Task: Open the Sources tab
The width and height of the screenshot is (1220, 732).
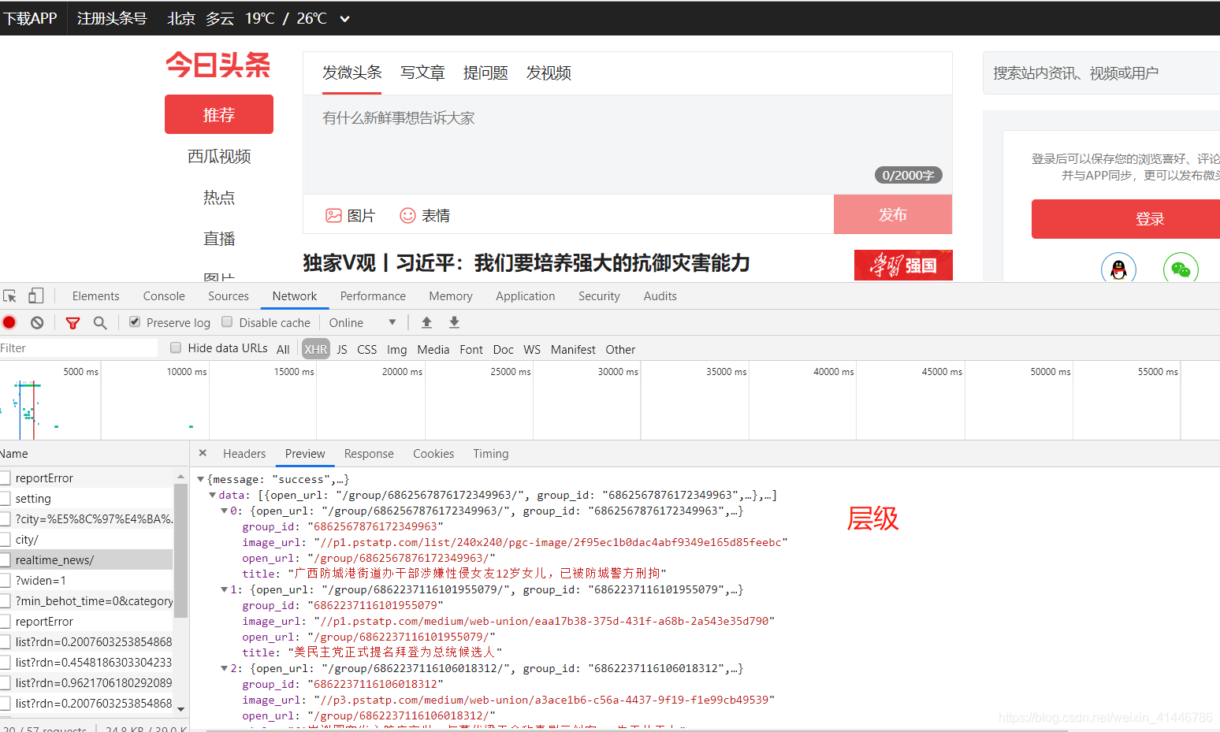Action: pos(229,296)
